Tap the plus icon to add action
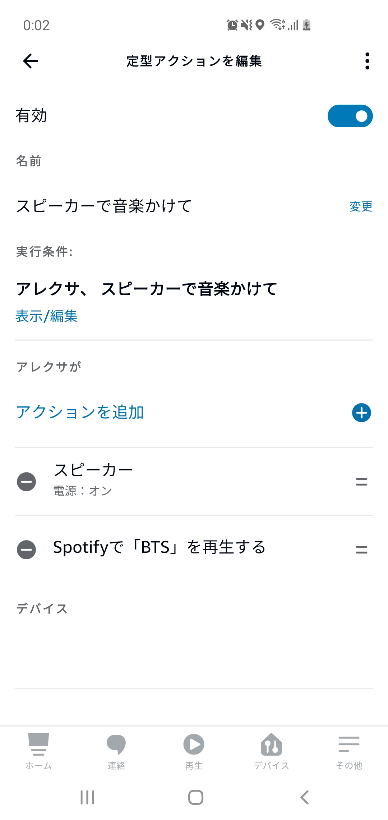 click(x=361, y=413)
